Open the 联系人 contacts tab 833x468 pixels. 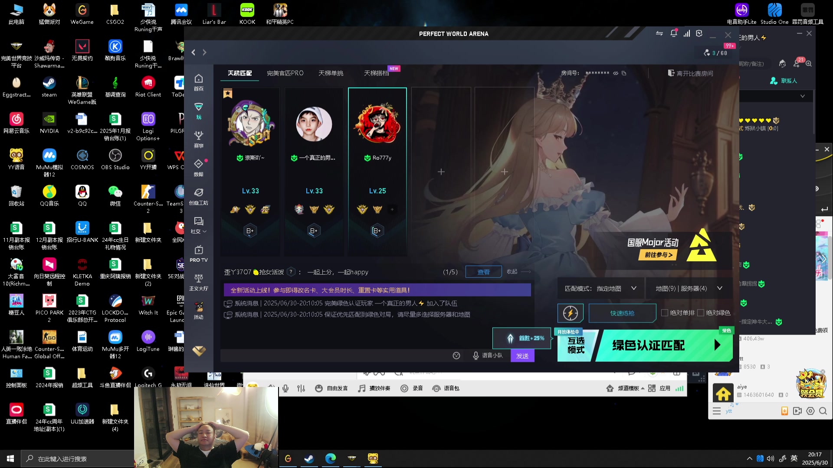(x=784, y=81)
